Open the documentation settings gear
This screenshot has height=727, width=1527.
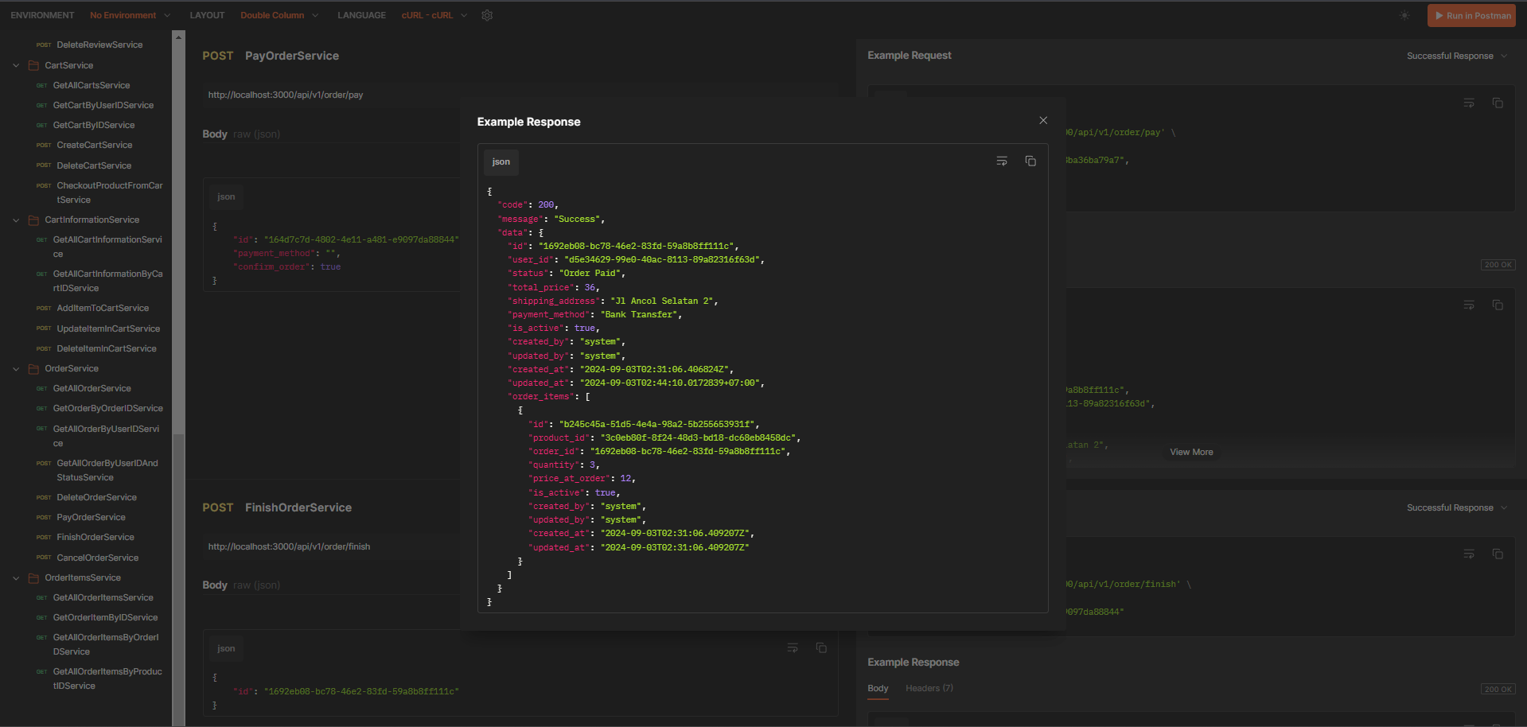click(x=487, y=15)
